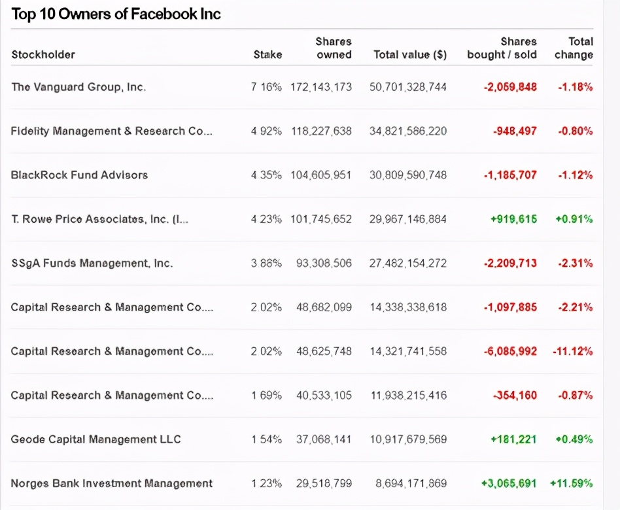Image resolution: width=620 pixels, height=510 pixels.
Task: Click the -6,085,992 shares sold value
Action: point(510,351)
